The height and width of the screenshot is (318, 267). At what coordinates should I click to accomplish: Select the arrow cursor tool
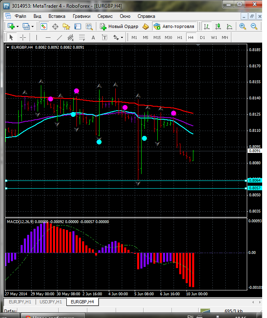click(11, 37)
